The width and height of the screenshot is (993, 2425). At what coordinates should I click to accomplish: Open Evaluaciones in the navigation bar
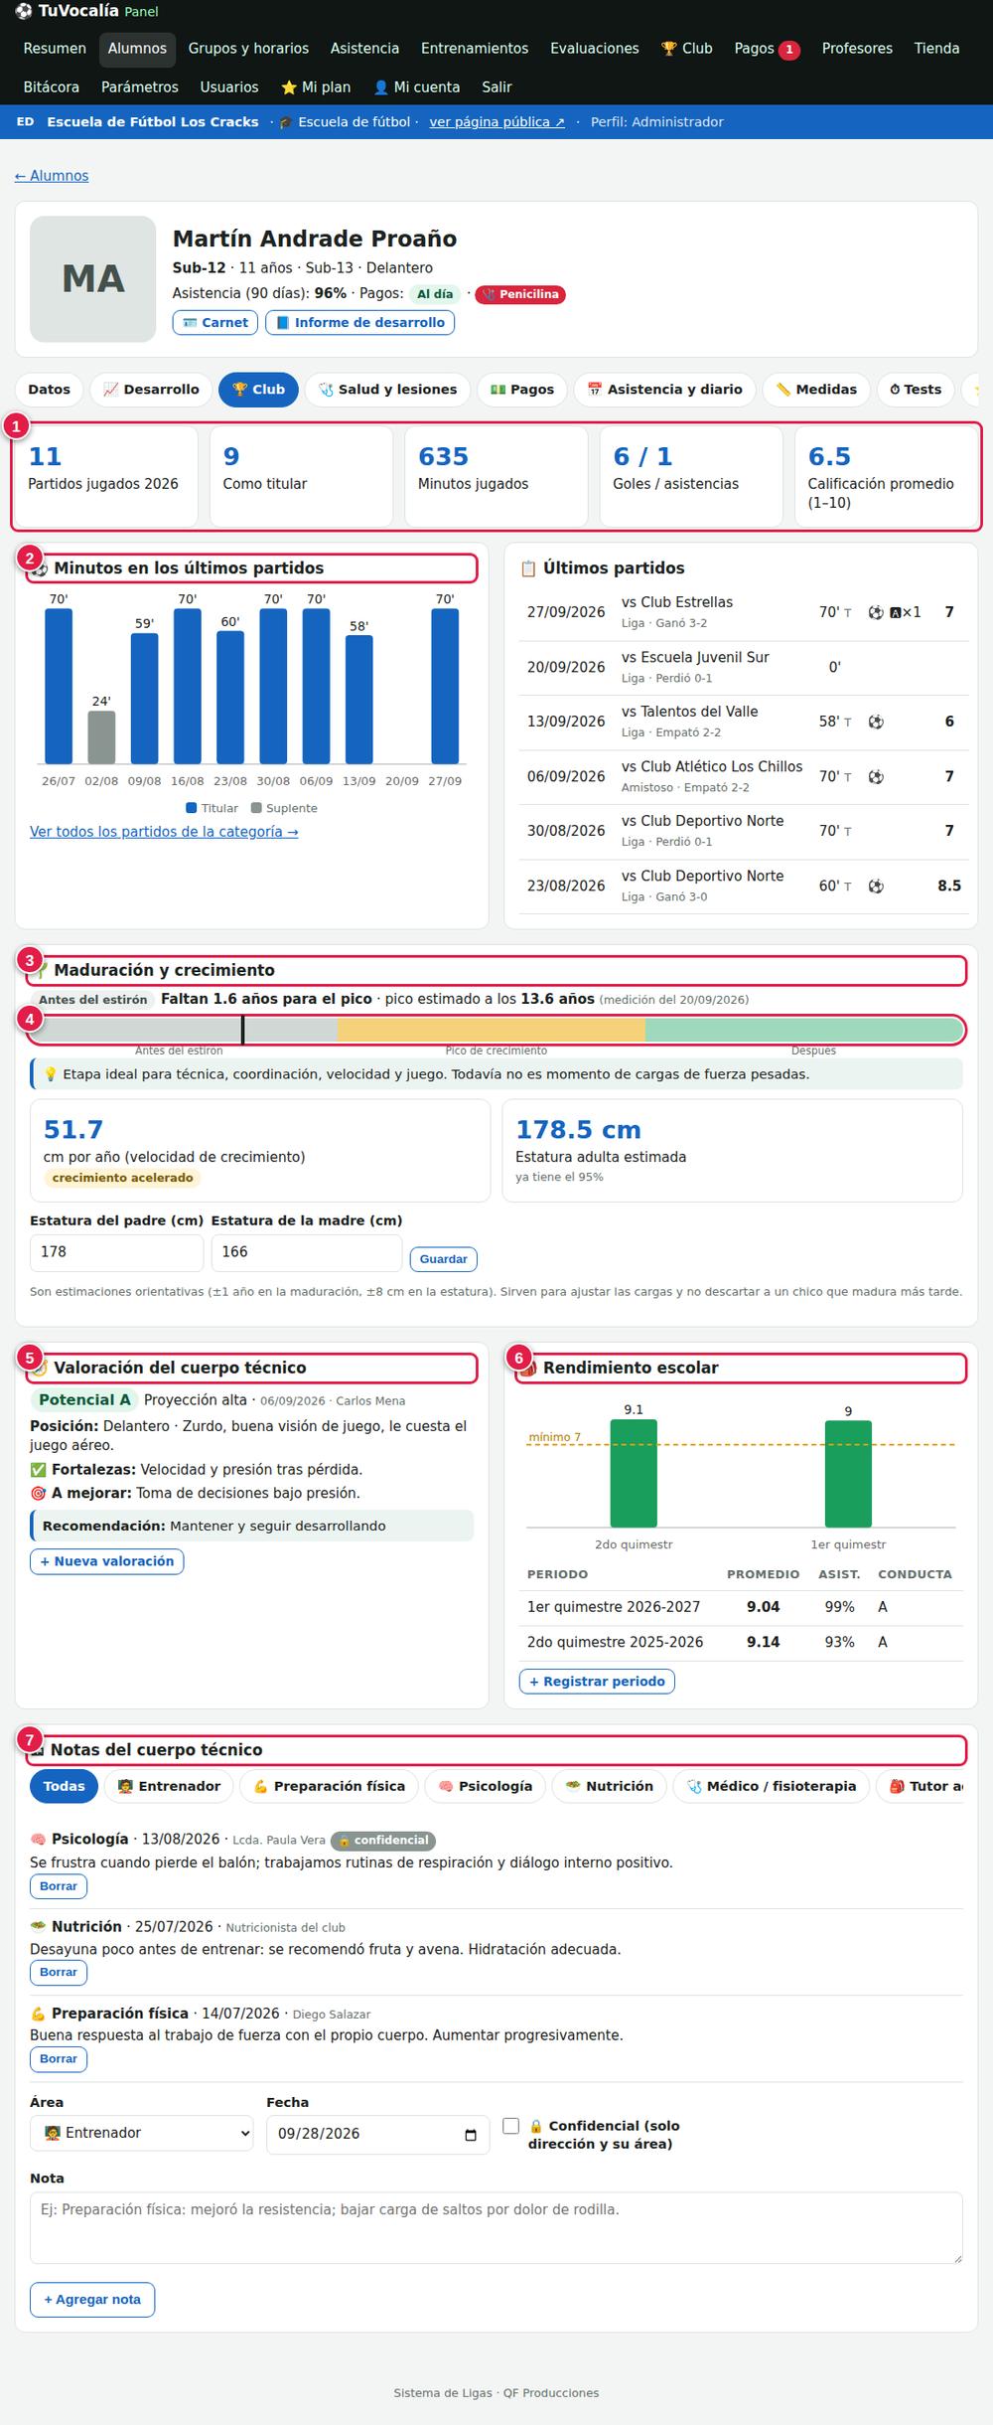point(595,49)
